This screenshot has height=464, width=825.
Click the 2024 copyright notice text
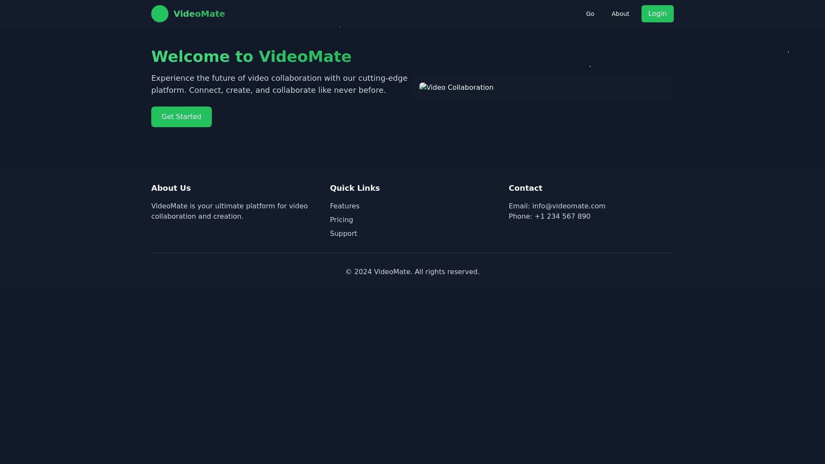pyautogui.click(x=412, y=272)
